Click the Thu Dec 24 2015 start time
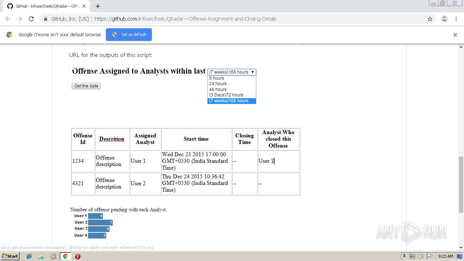 point(196,183)
